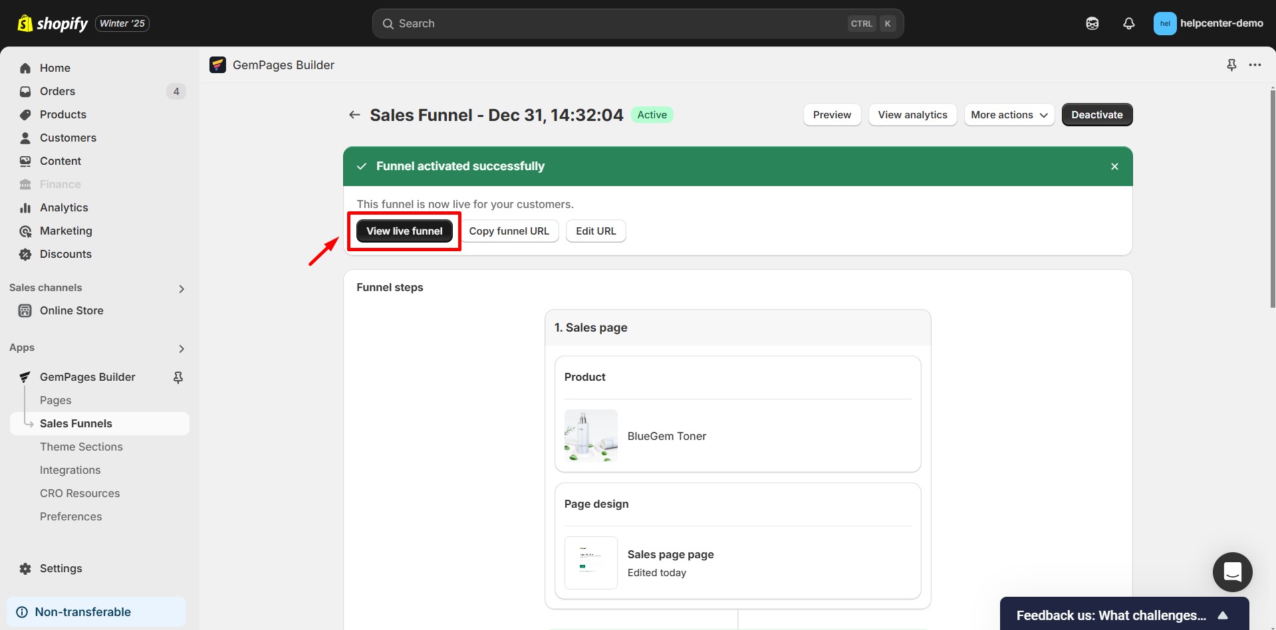
Task: Expand the Sales channels section
Action: tap(181, 288)
